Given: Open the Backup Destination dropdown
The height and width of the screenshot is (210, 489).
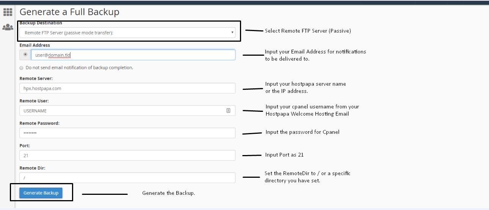Looking at the screenshot, I should coord(127,33).
